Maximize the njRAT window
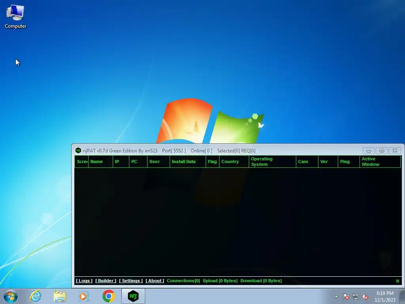405x304 pixels. pyautogui.click(x=382, y=151)
